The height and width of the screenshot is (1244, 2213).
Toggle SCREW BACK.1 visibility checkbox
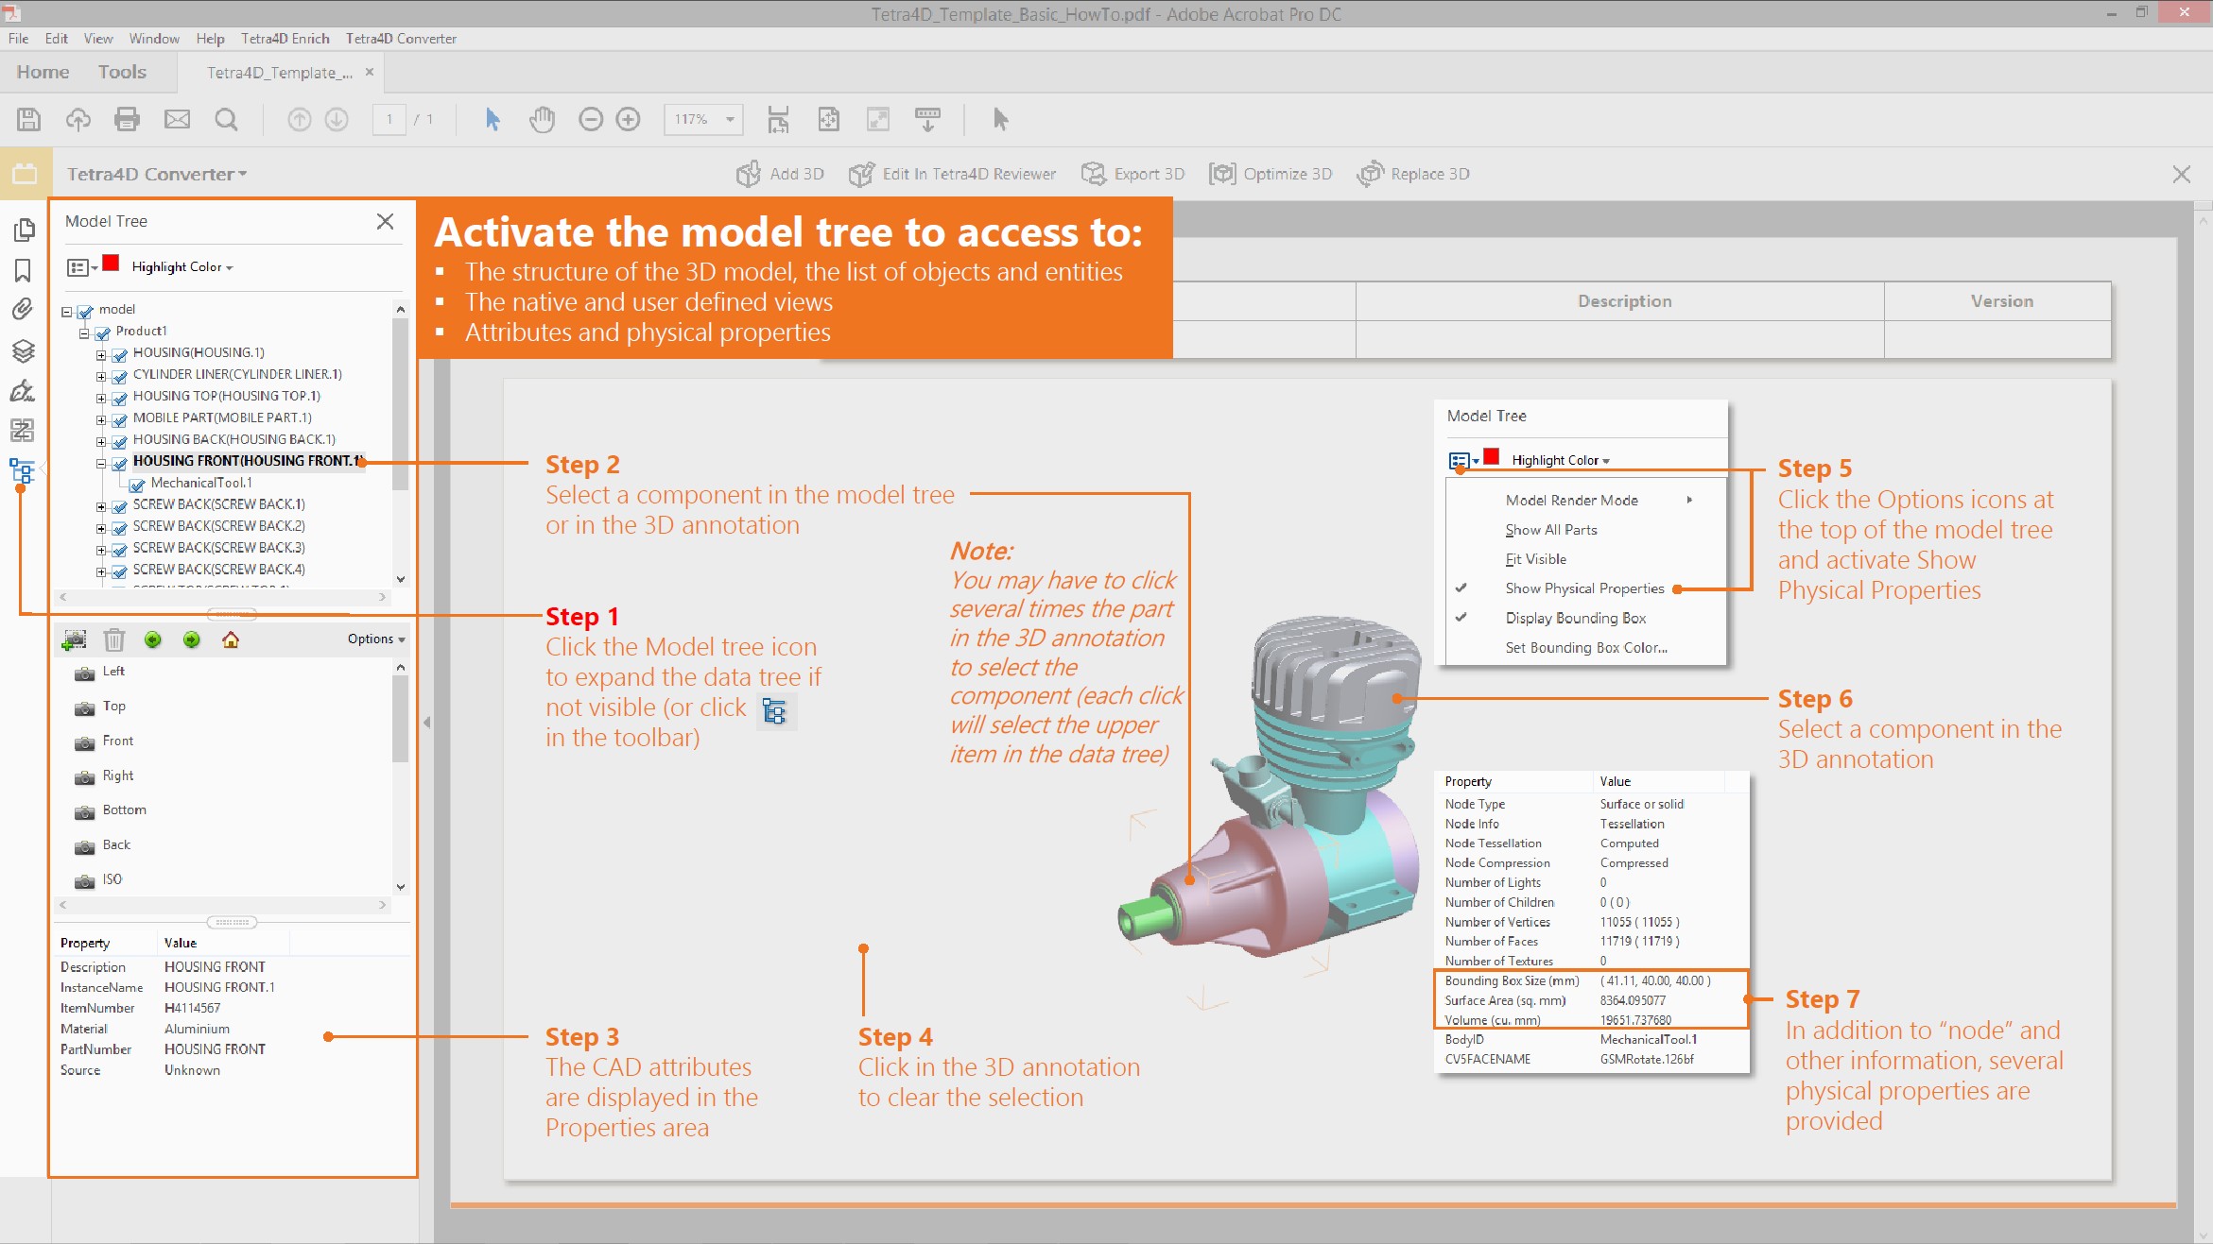coord(120,506)
